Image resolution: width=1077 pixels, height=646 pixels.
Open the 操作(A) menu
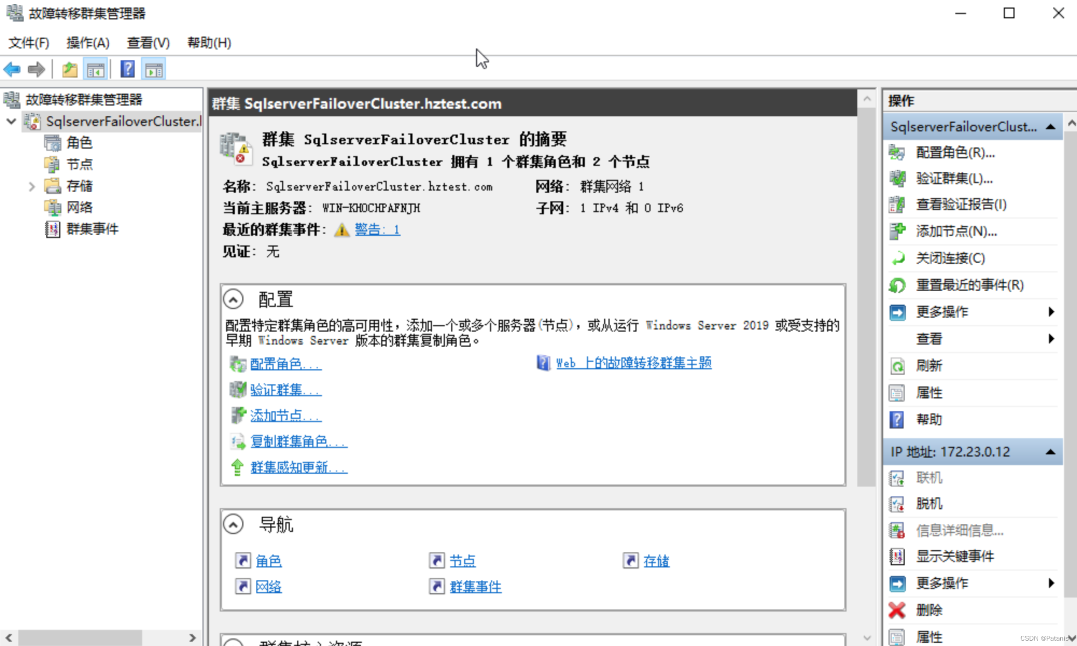(88, 43)
